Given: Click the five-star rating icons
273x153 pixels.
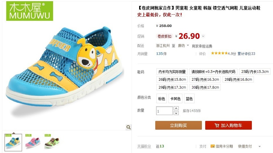Looking at the screenshot, I should [x=219, y=53].
